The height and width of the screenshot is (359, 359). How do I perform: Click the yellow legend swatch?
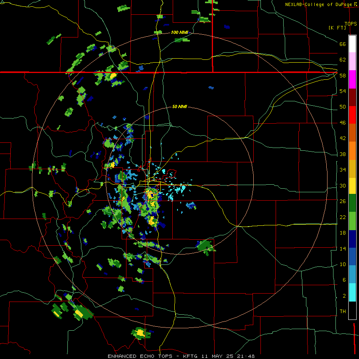pyautogui.click(x=352, y=185)
